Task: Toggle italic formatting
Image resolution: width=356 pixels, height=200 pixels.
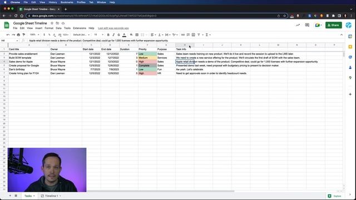Action: click(113, 34)
